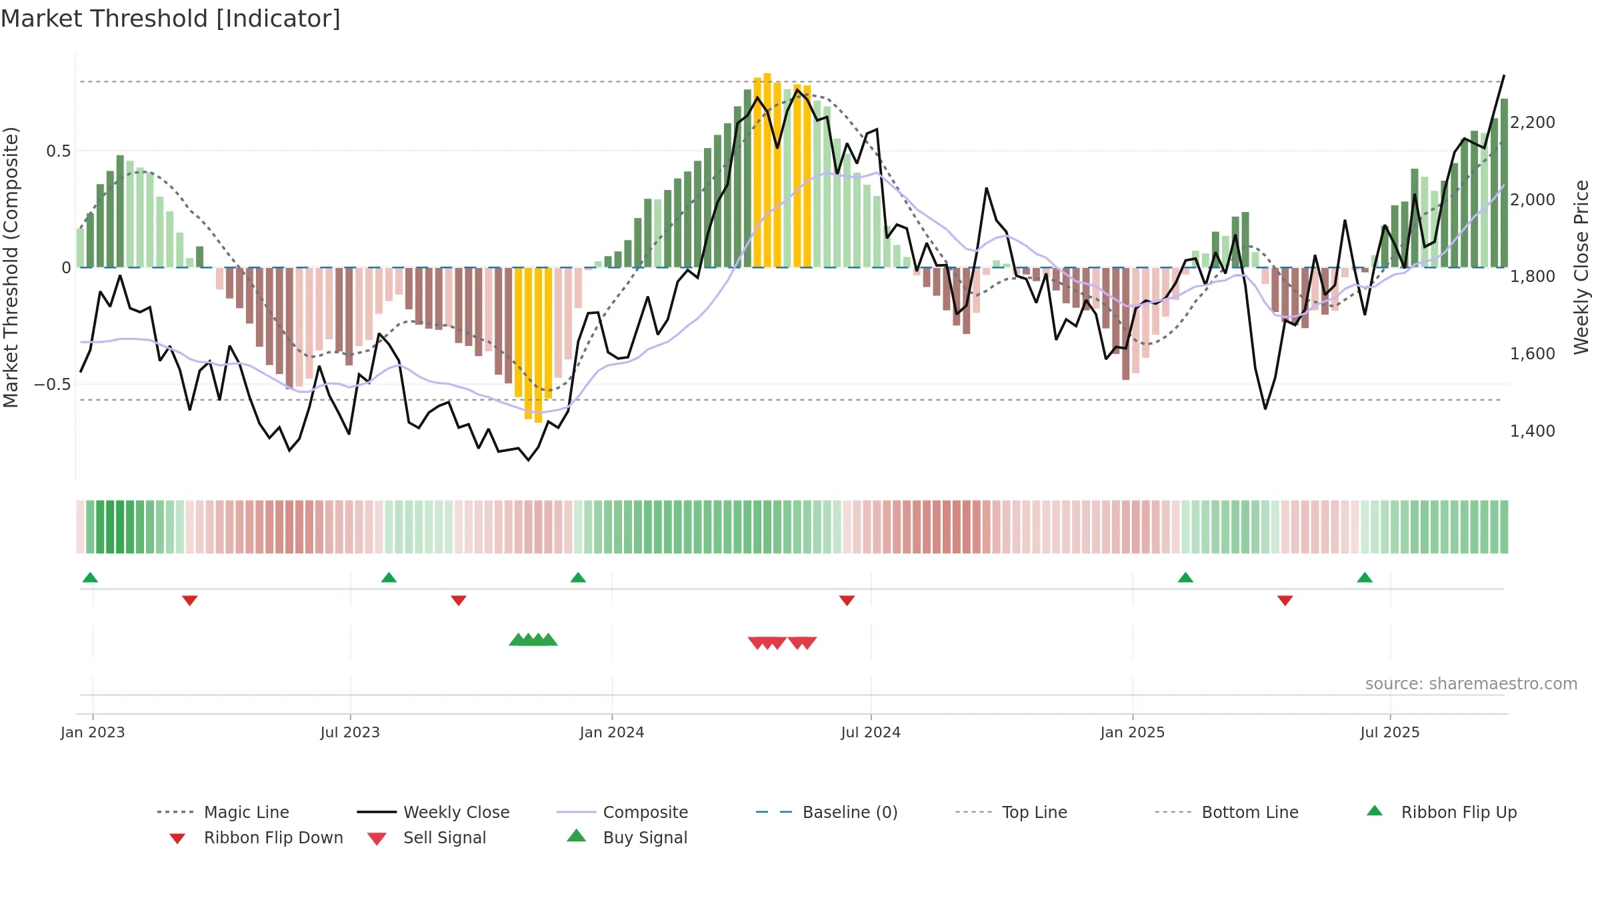
Task: Click the Jan 2025 x-axis label
Action: click(x=1133, y=732)
